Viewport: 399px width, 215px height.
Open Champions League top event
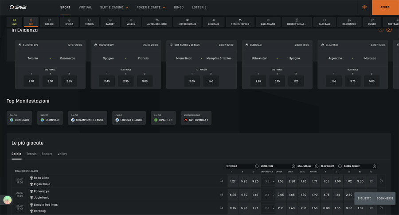coord(87,118)
